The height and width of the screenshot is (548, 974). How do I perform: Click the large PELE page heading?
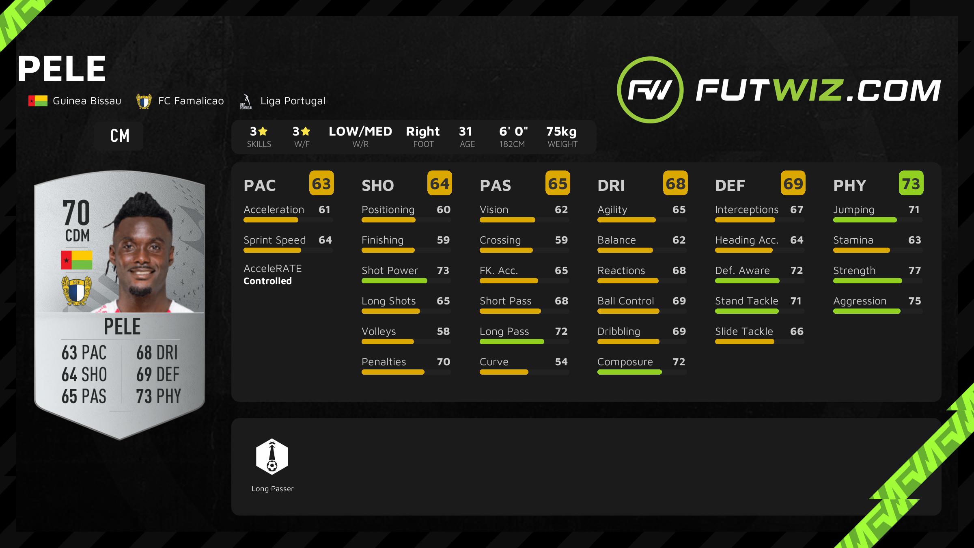[x=61, y=69]
